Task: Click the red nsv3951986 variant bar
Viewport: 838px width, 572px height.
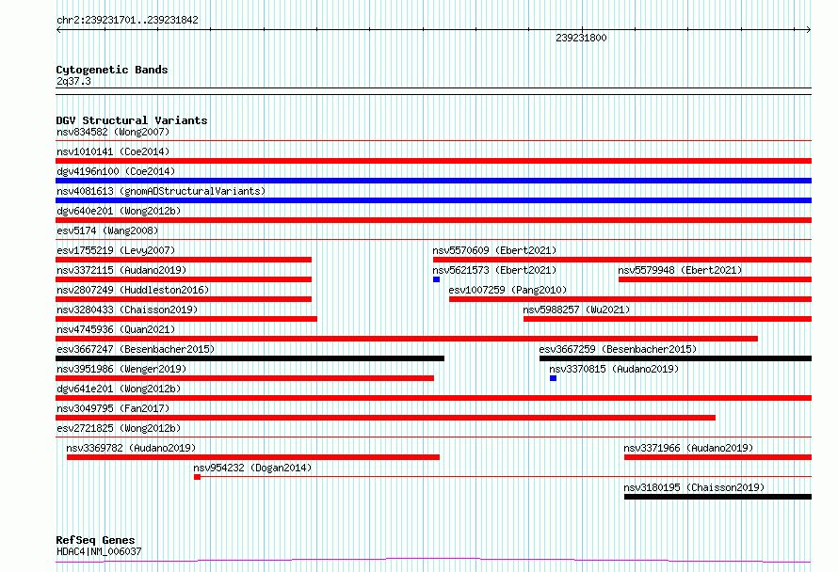Action: (x=245, y=378)
